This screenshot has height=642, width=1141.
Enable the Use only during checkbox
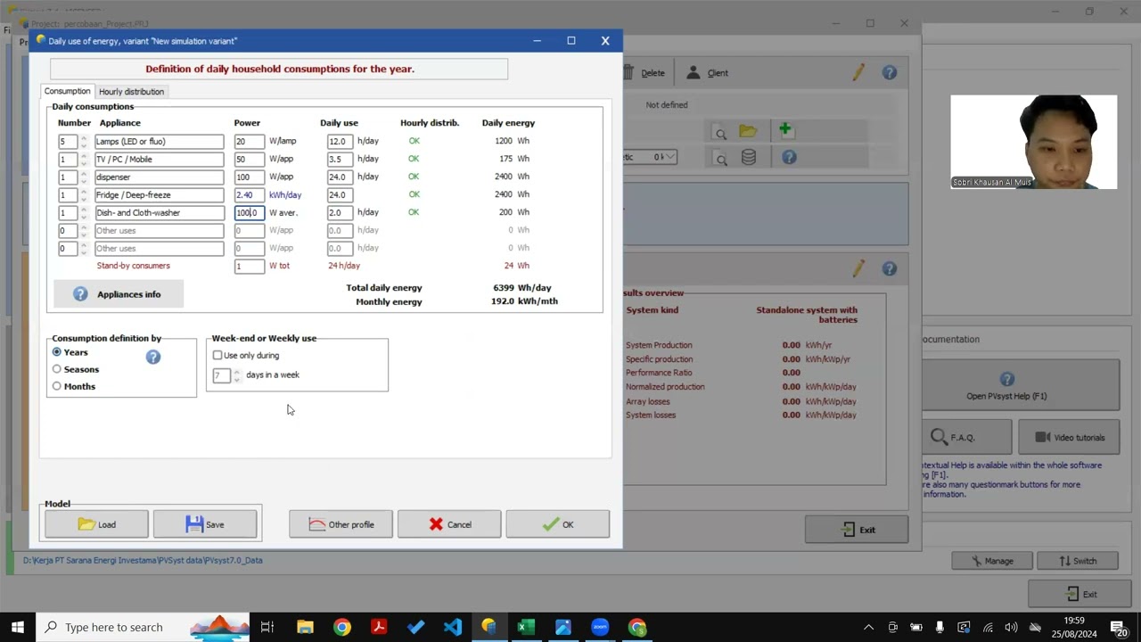tap(218, 355)
